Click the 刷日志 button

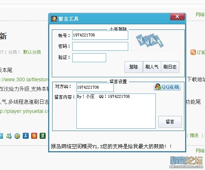coord(170,67)
